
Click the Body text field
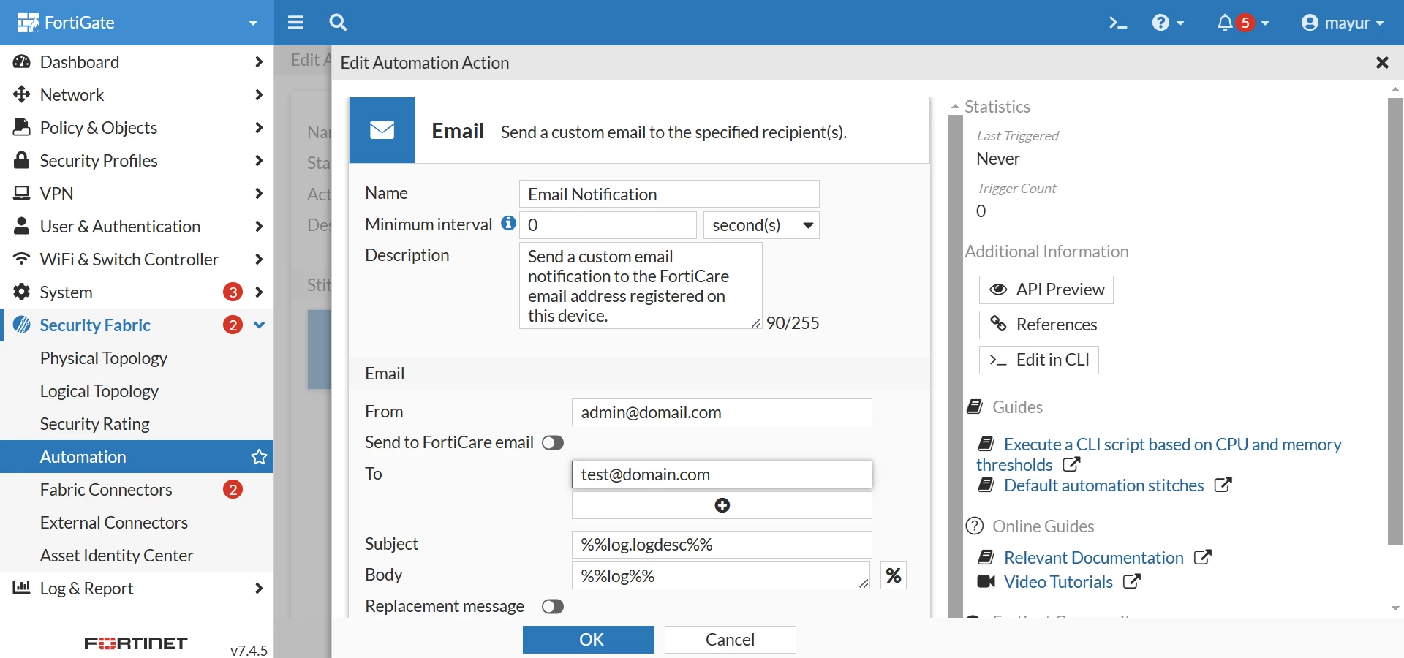(720, 576)
